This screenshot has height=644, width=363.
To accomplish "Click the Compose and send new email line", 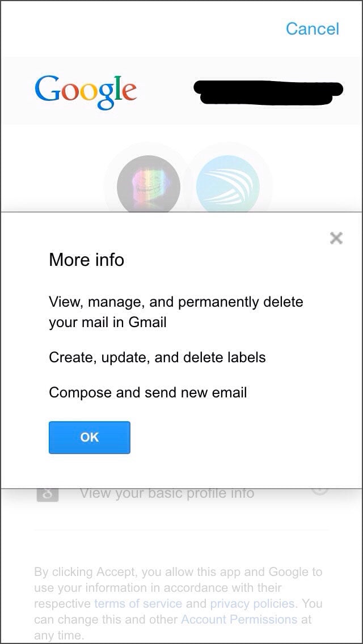I will click(148, 393).
